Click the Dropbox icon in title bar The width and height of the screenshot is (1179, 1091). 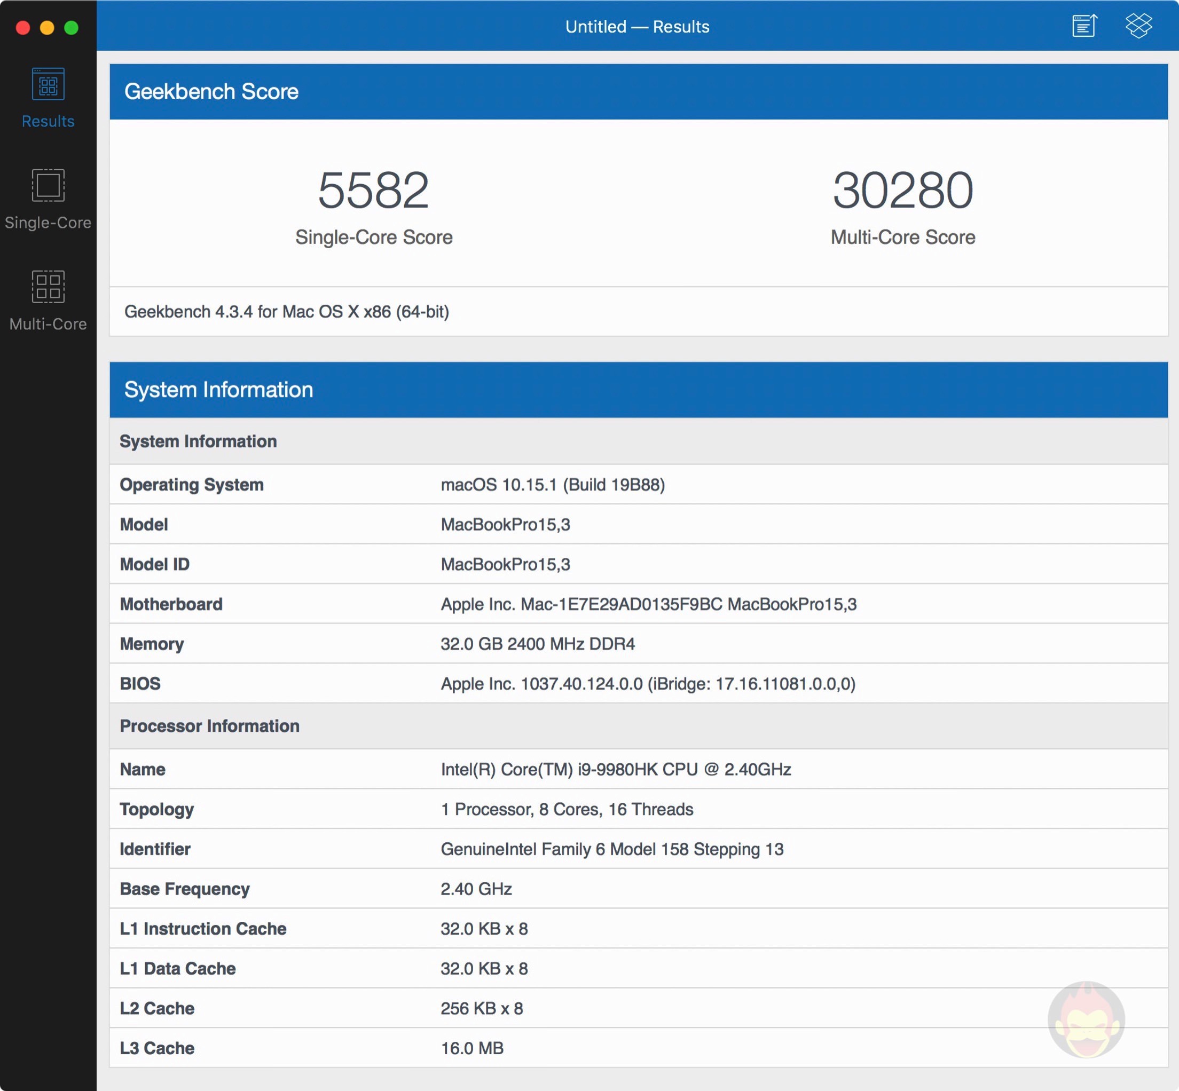[1138, 26]
